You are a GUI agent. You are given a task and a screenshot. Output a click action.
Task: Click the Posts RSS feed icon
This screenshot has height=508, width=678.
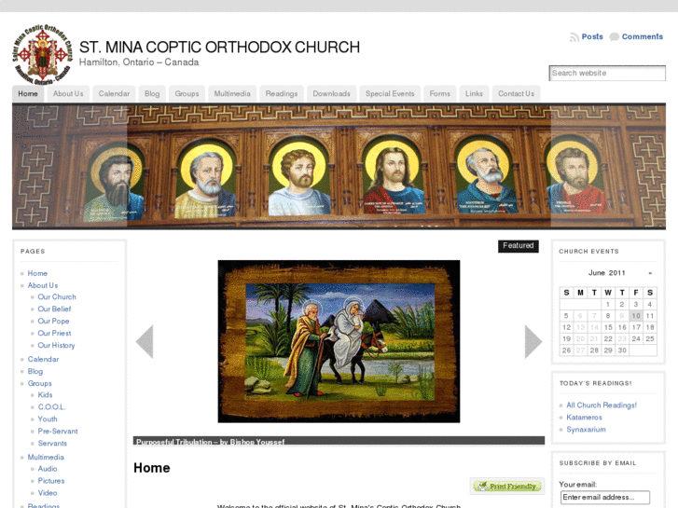(x=574, y=37)
